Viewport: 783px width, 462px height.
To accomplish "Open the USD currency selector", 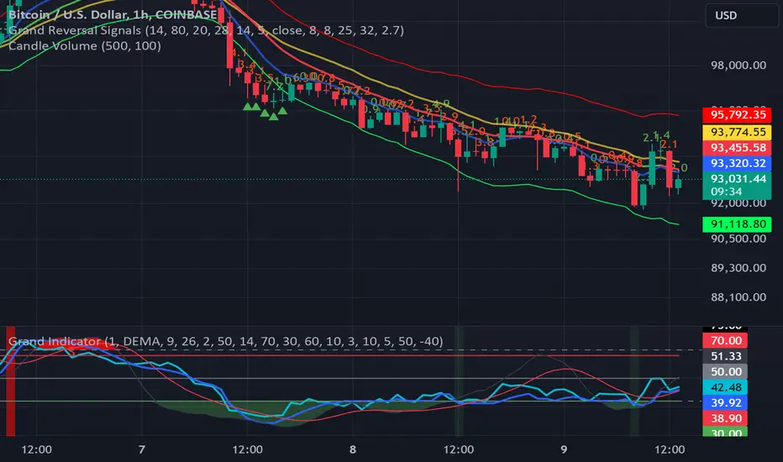I will pos(742,15).
